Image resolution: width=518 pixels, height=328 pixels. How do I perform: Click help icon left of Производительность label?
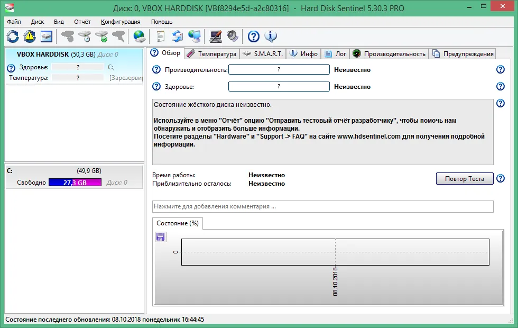point(156,70)
